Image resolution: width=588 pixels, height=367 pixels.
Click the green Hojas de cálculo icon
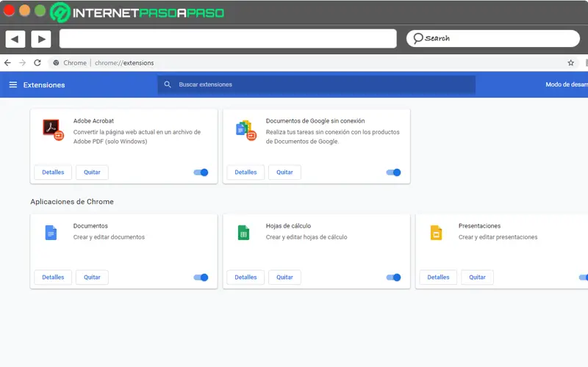(x=243, y=233)
